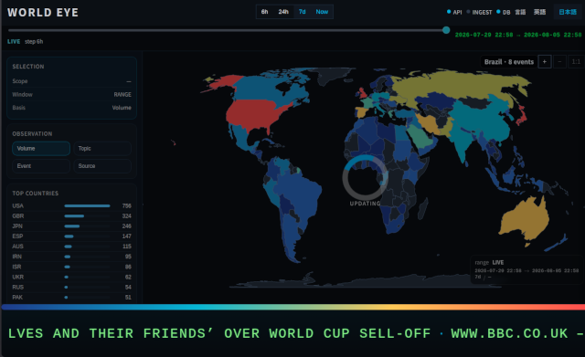Select the Volume observation mode

[41, 148]
